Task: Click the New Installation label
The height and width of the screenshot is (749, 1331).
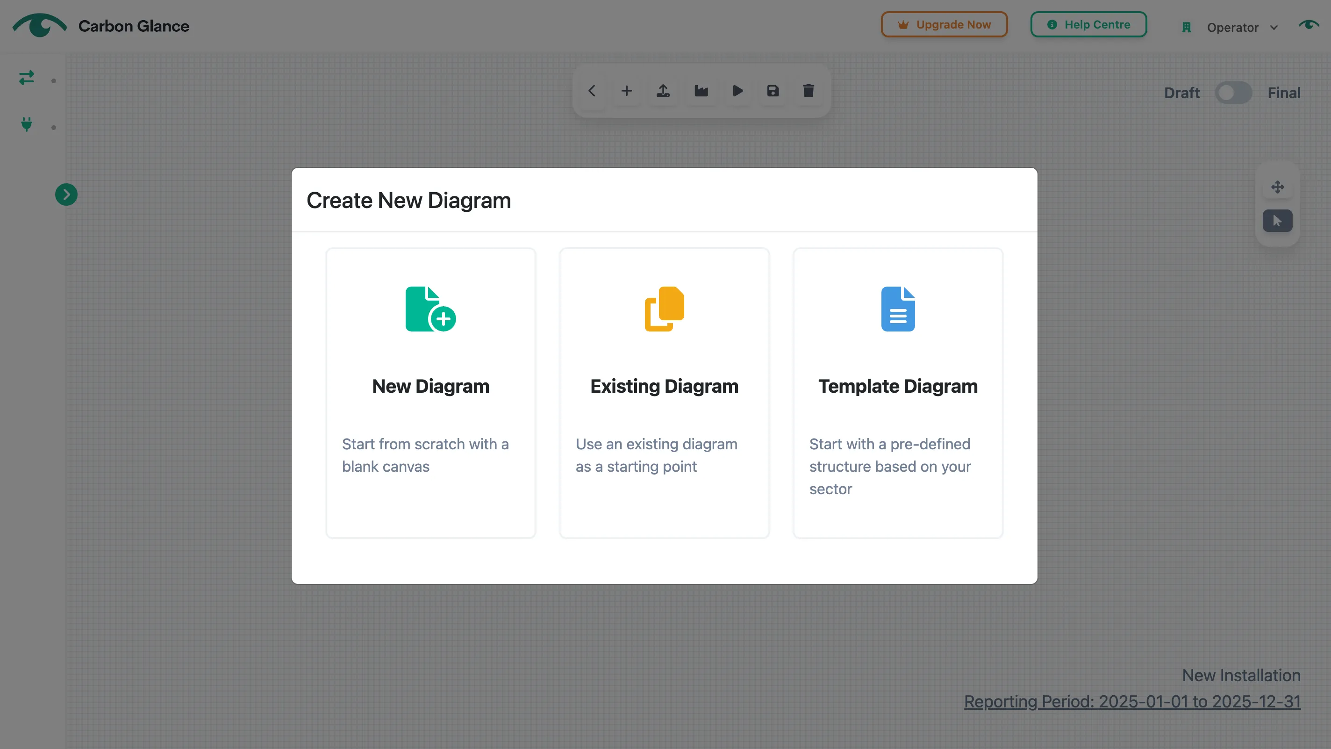Action: coord(1242,675)
